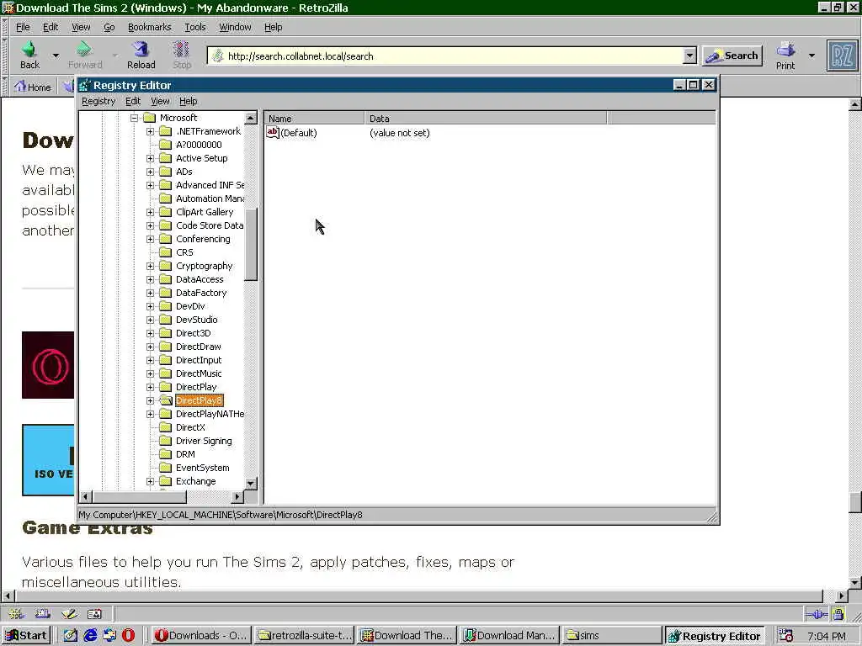
Task: Click the RZ throbber logo
Action: pyautogui.click(x=842, y=56)
